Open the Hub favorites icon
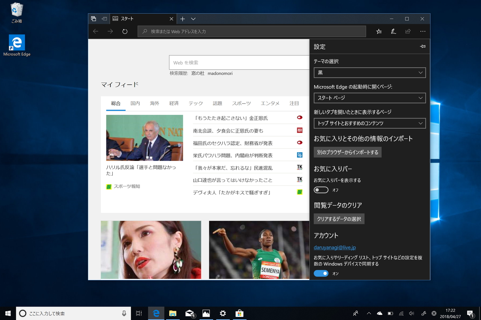The height and width of the screenshot is (320, 481). tap(379, 31)
